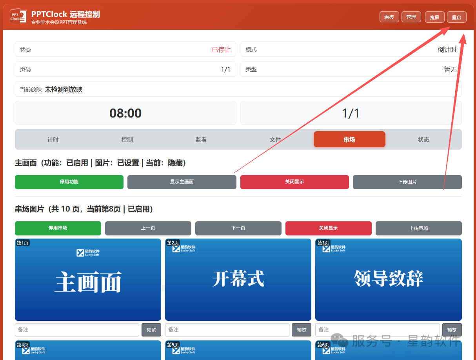476x360 pixels.
Task: Select the 第2页 开幕式 thumbnail
Action: pos(238,280)
